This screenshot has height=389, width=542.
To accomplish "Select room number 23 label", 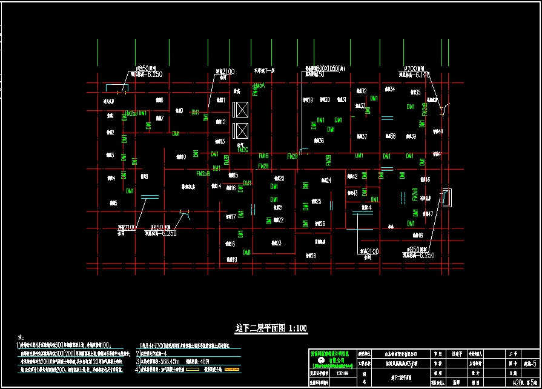I will [277, 243].
